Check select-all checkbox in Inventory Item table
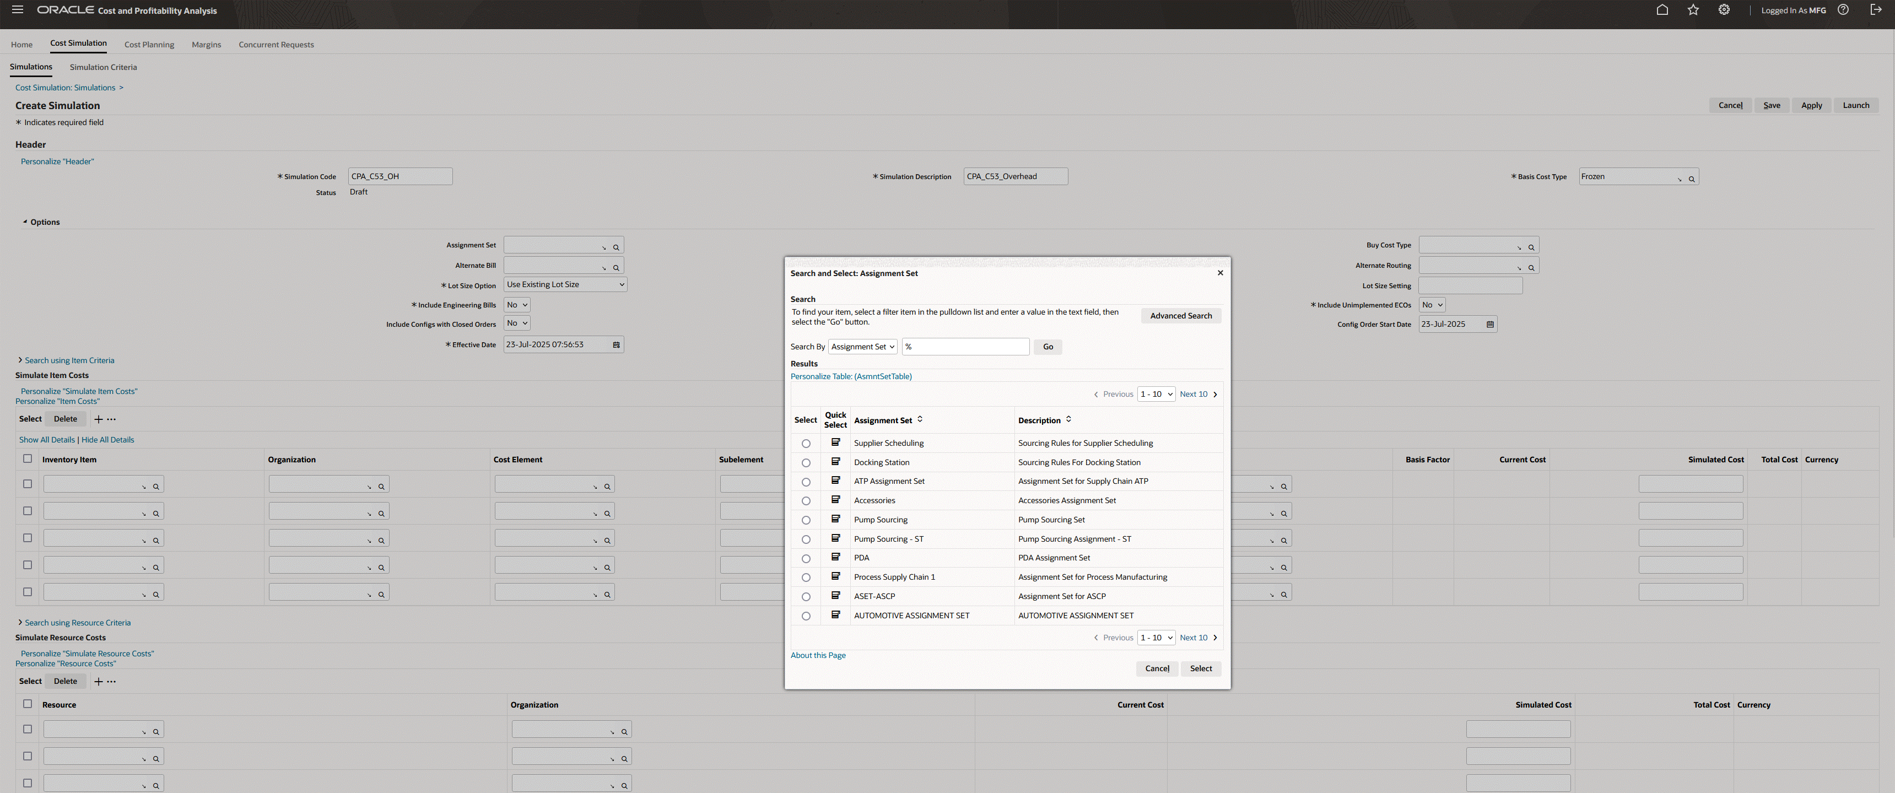 [27, 458]
